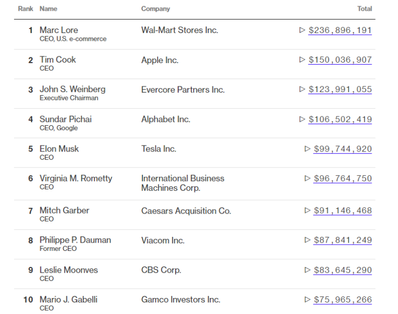Image resolution: width=398 pixels, height=314 pixels.
Task: Open the expander arrow for Mitch Garber
Action: [307, 211]
